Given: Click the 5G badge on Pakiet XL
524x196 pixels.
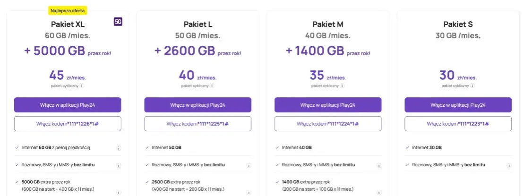Looking at the screenshot, I should pos(118,22).
